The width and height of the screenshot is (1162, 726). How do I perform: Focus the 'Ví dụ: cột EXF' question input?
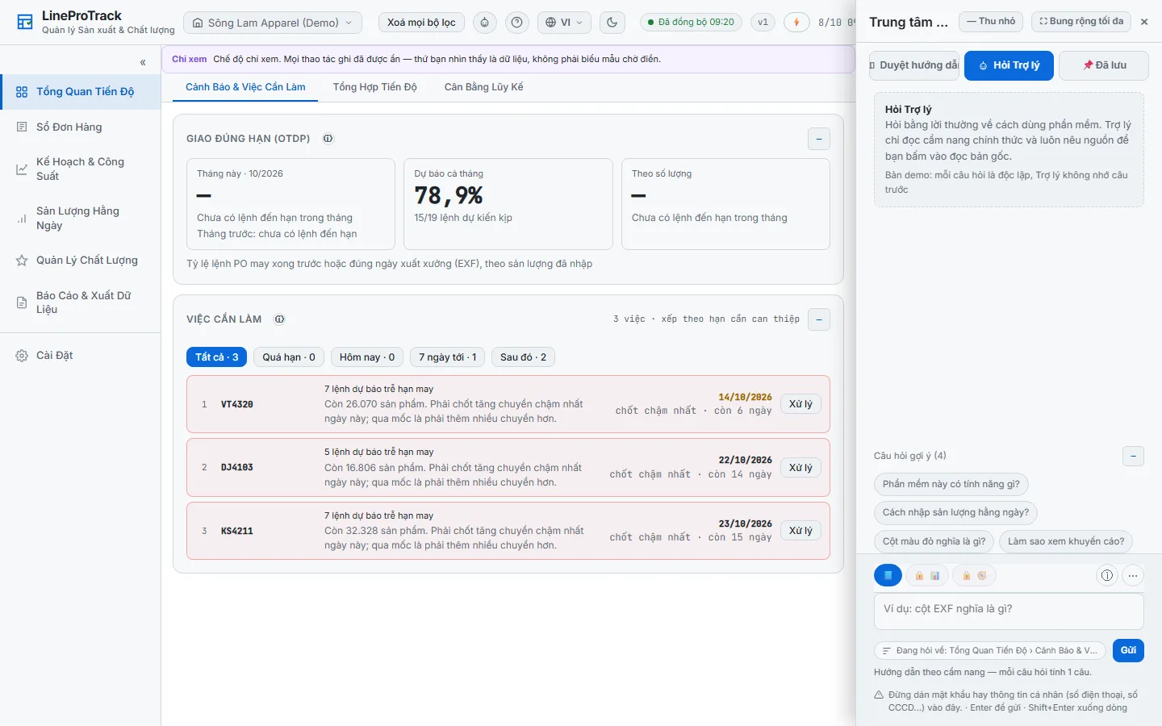1009,611
